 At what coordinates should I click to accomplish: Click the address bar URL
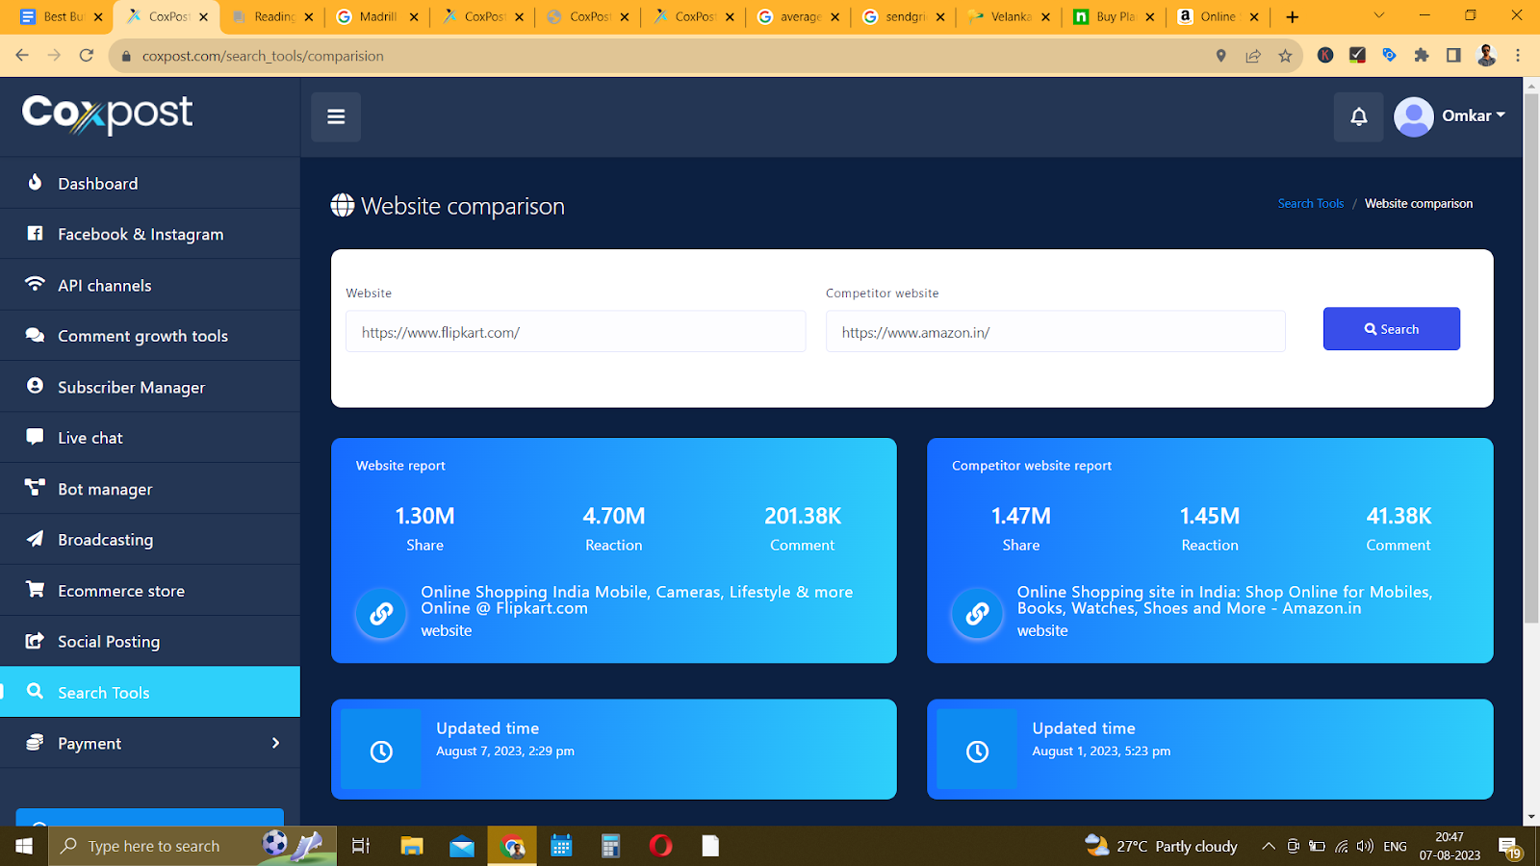tap(263, 56)
